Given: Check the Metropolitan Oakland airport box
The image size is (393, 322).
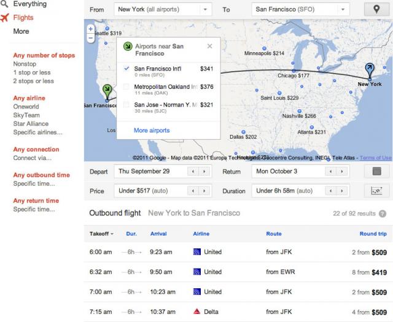Looking at the screenshot, I should (126, 86).
